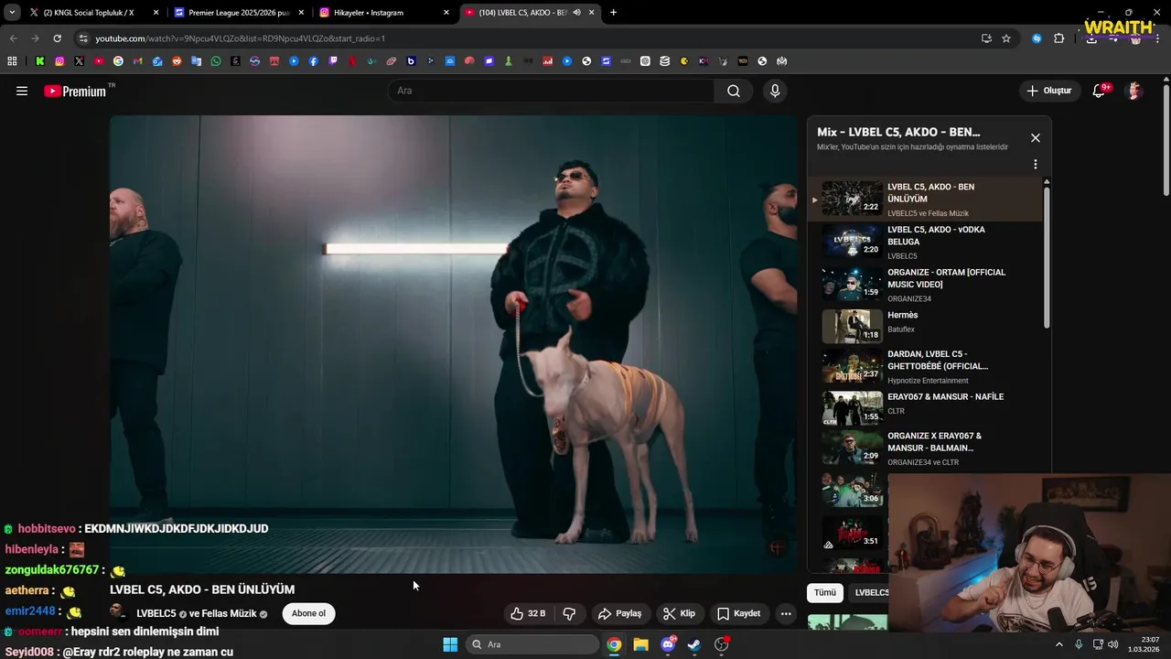Screen dimensions: 1171x659
Task: Click the Shazam extension icon
Action: [1037, 38]
